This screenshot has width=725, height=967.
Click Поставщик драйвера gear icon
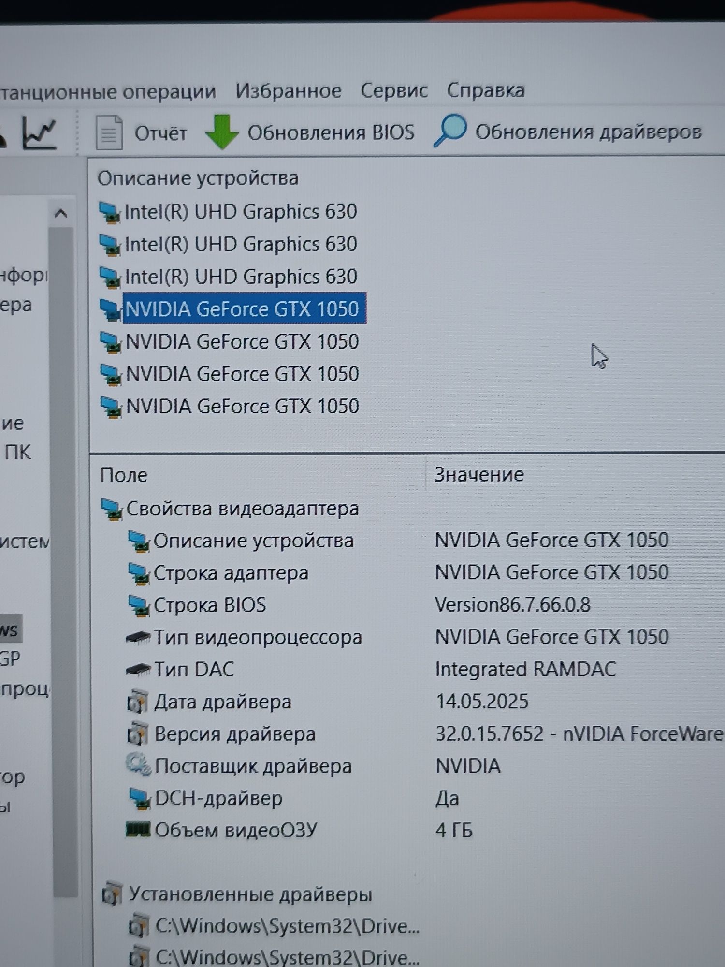click(138, 765)
